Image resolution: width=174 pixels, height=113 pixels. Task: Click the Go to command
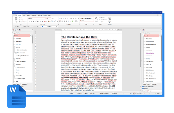(101, 22)
